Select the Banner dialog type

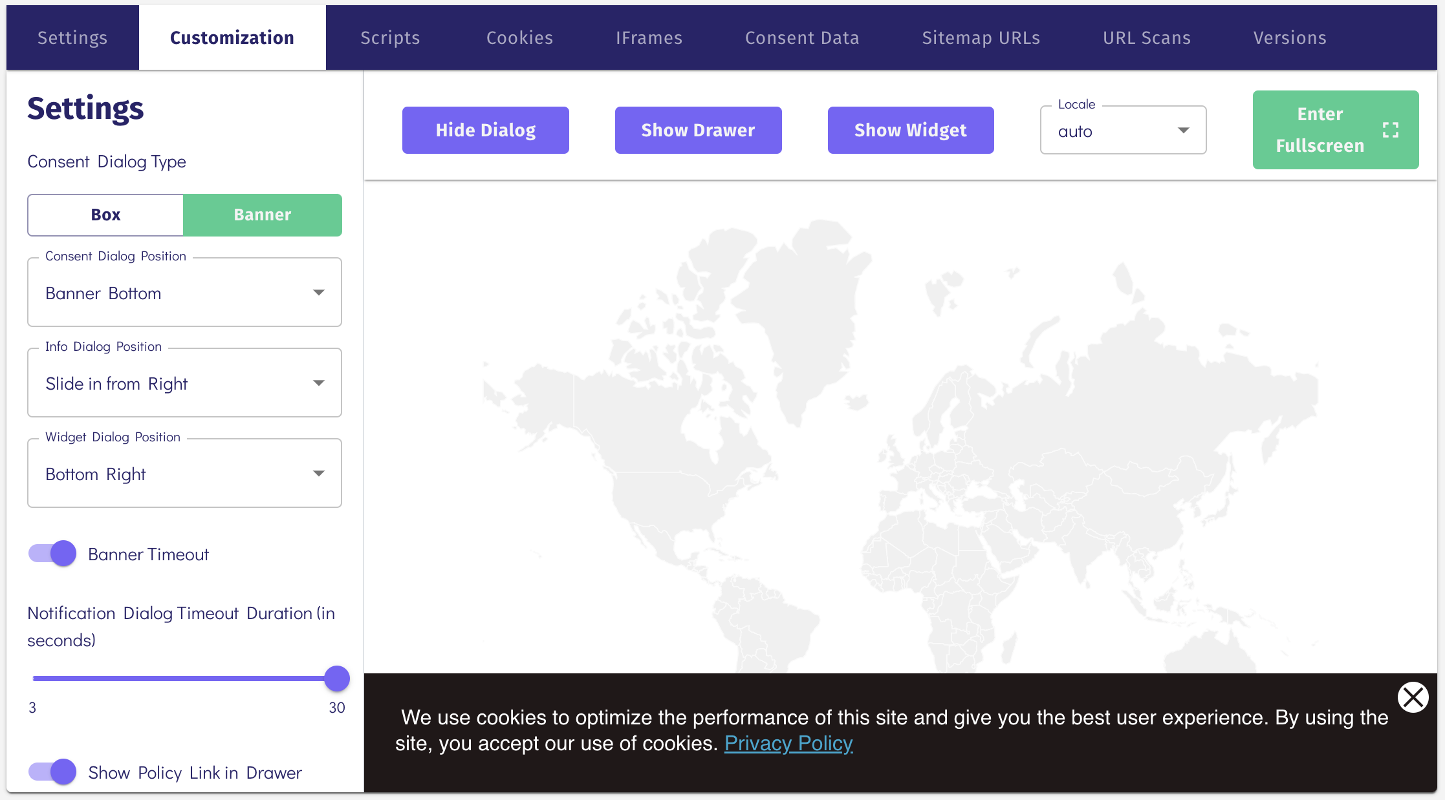click(x=262, y=215)
